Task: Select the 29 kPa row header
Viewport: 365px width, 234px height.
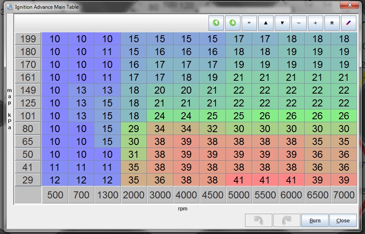Action: pyautogui.click(x=28, y=180)
